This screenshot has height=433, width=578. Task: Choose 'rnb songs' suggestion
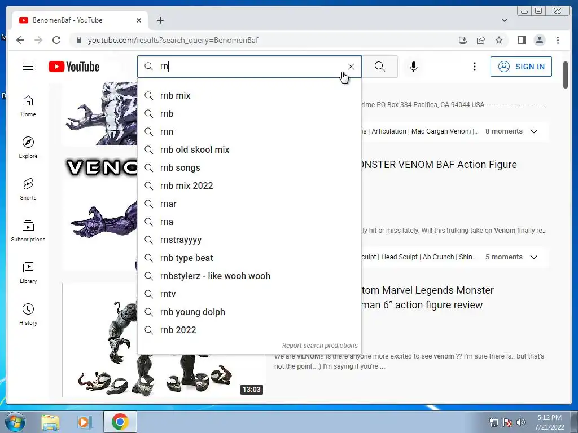(249, 167)
